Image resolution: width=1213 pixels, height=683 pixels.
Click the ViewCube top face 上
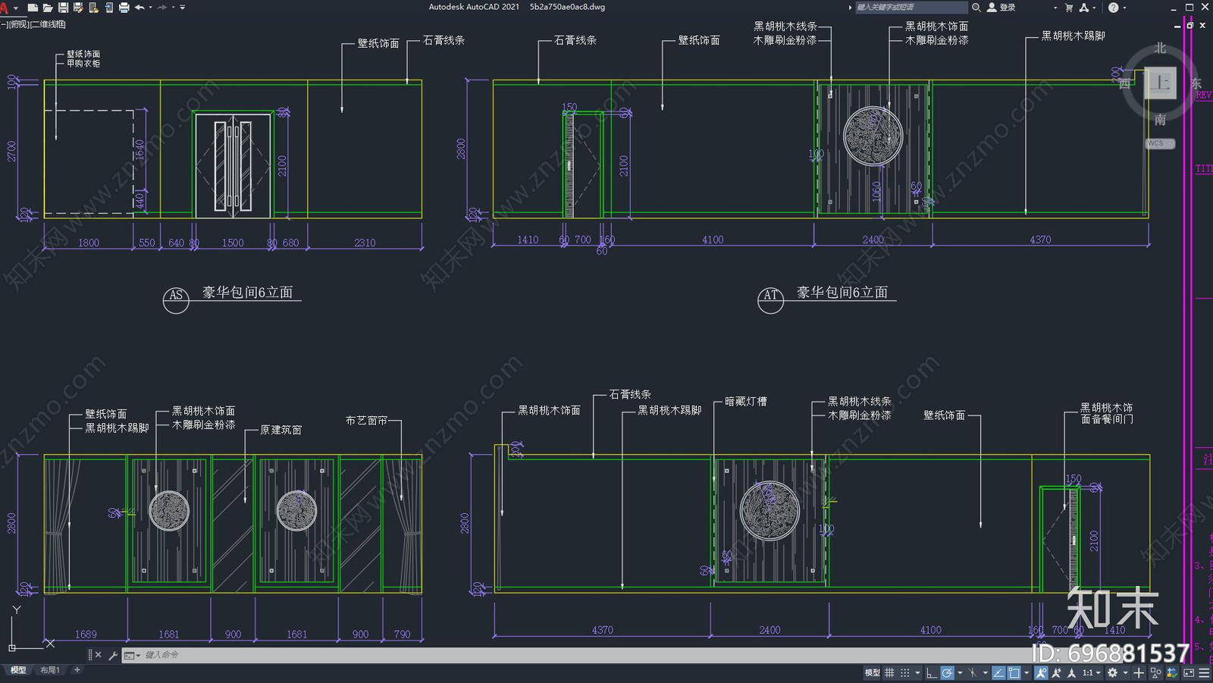pos(1161,83)
